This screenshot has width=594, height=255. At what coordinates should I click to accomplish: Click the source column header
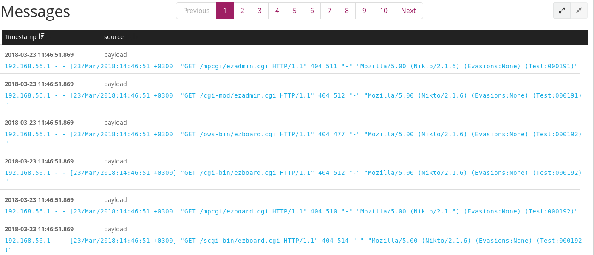114,37
